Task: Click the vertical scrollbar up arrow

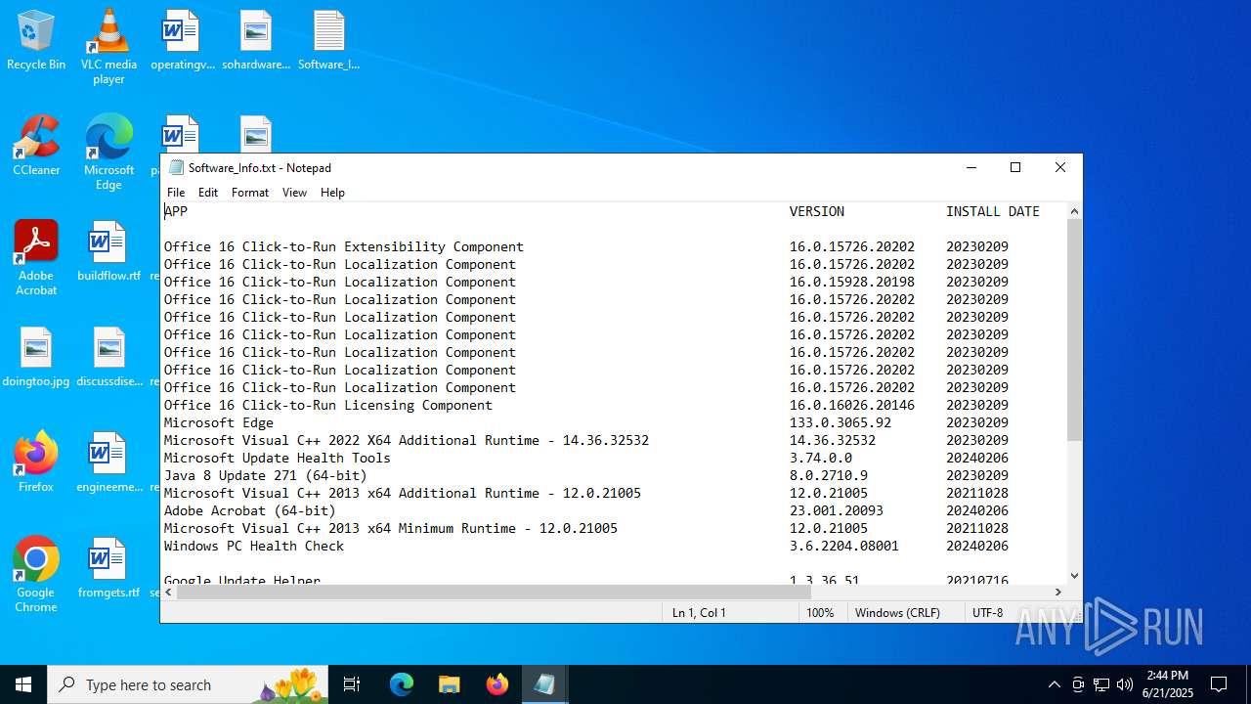Action: [x=1074, y=211]
